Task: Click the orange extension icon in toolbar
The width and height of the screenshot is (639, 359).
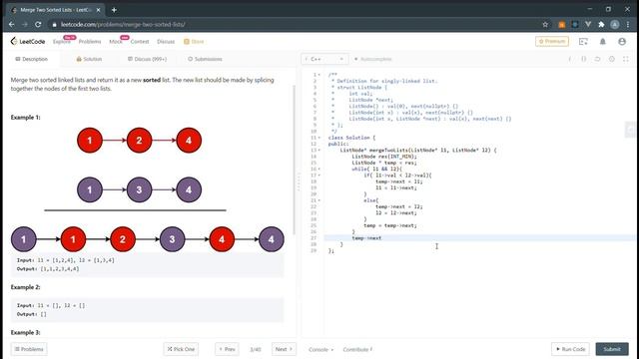Action: pos(561,24)
